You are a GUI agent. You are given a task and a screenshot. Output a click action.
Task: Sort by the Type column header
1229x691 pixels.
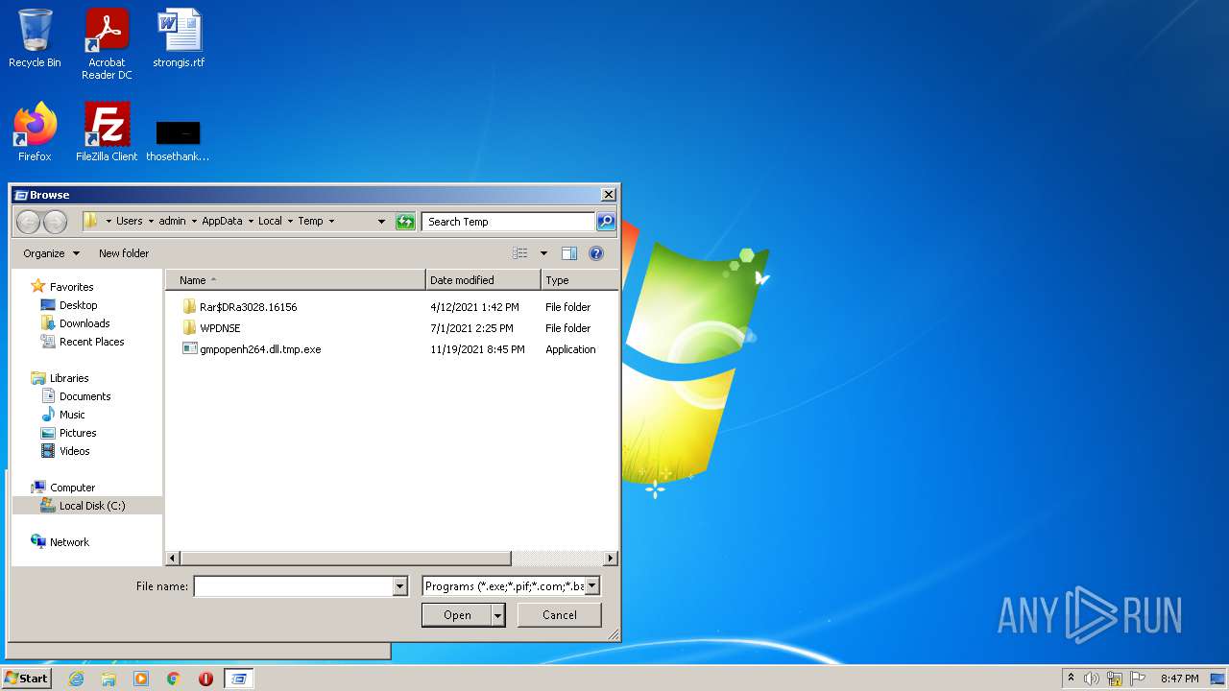pos(579,280)
